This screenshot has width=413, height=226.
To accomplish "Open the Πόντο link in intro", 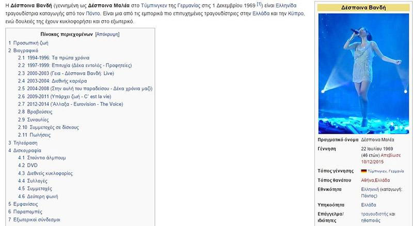I will pyautogui.click(x=85, y=13).
